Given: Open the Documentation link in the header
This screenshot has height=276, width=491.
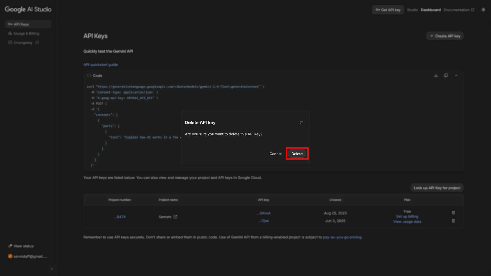Looking at the screenshot, I should point(459,10).
